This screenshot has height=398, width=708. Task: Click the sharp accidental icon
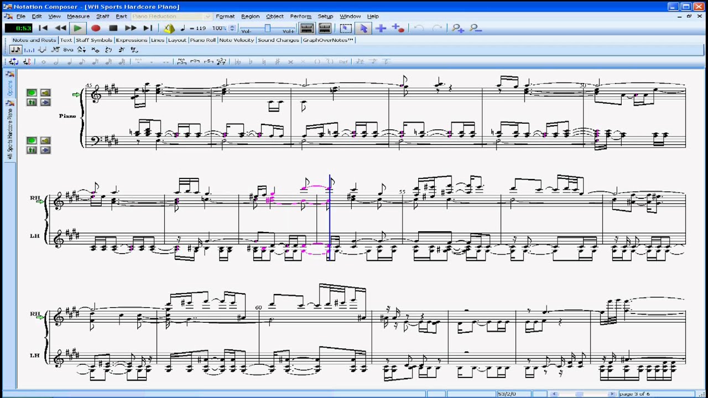pyautogui.click(x=277, y=61)
